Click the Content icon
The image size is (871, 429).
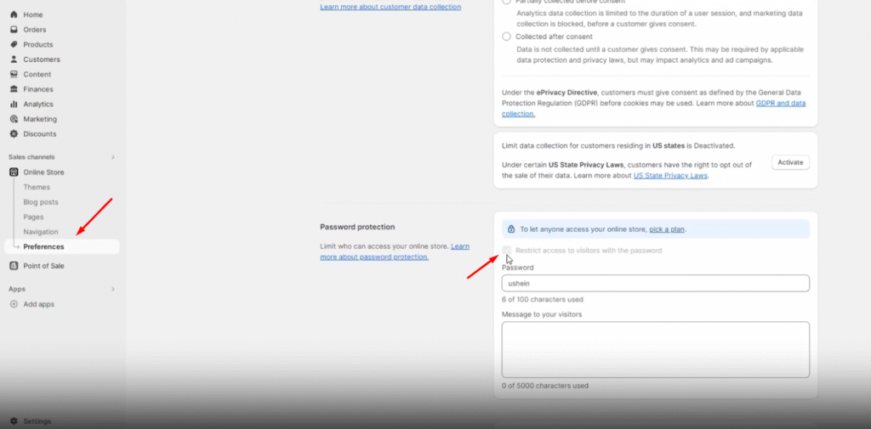(14, 75)
